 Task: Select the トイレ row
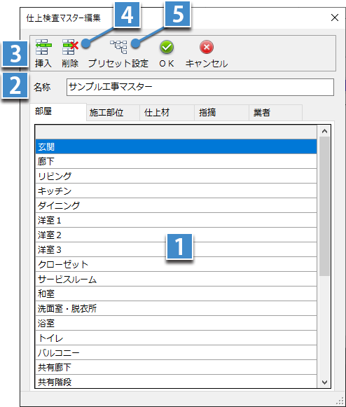(x=176, y=338)
